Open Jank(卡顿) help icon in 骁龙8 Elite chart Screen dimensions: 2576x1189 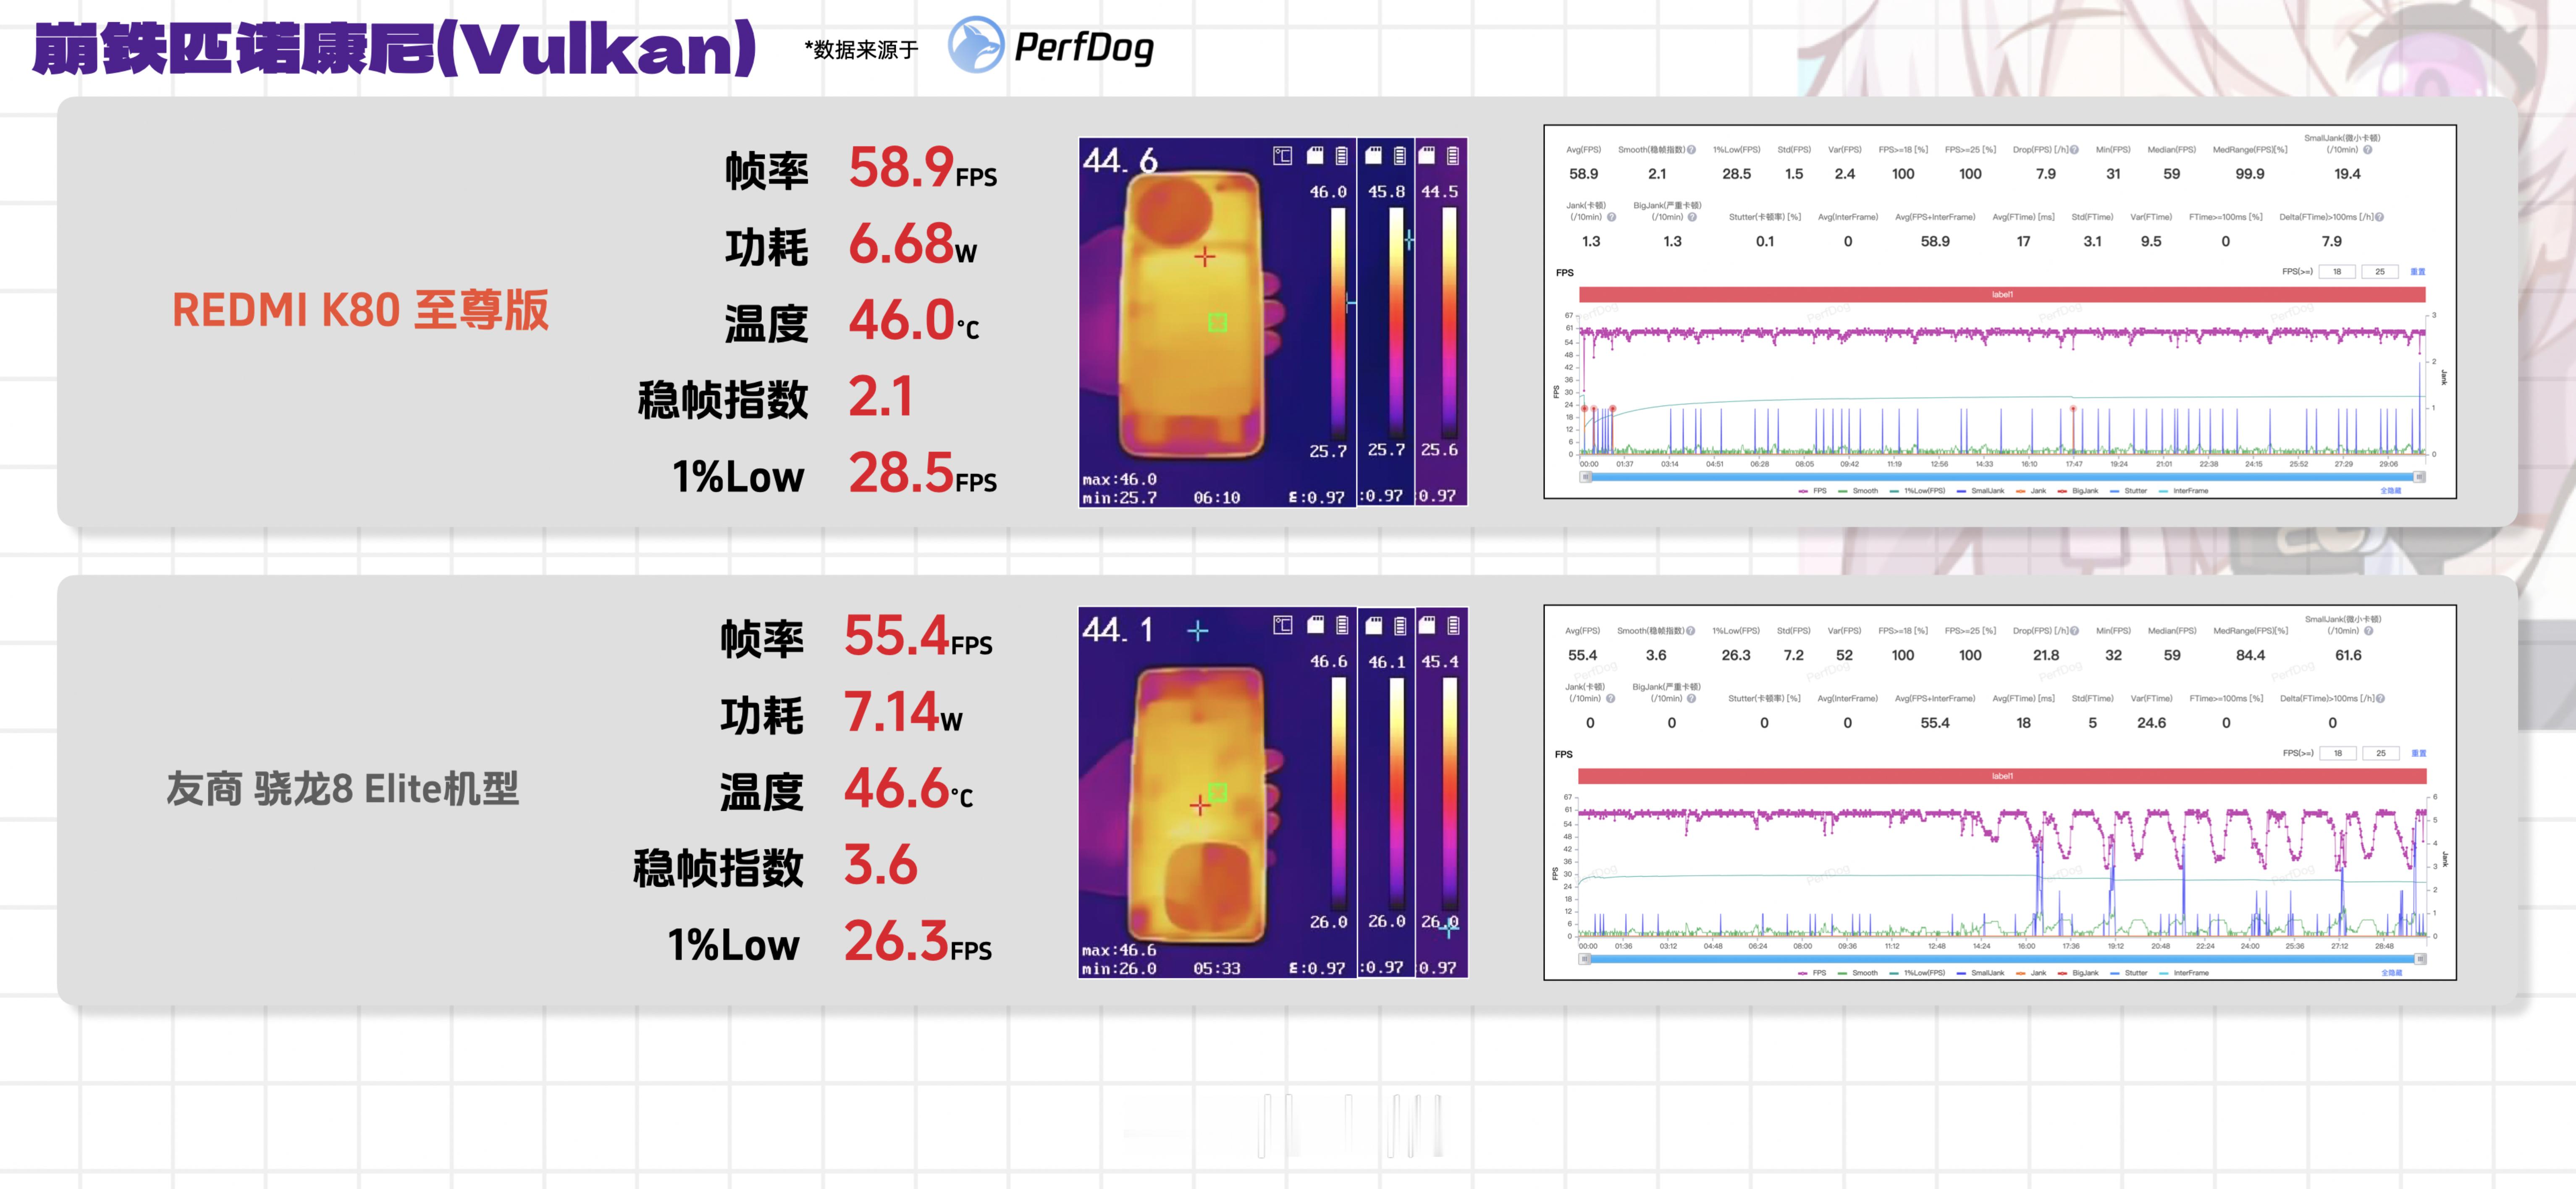point(1610,698)
